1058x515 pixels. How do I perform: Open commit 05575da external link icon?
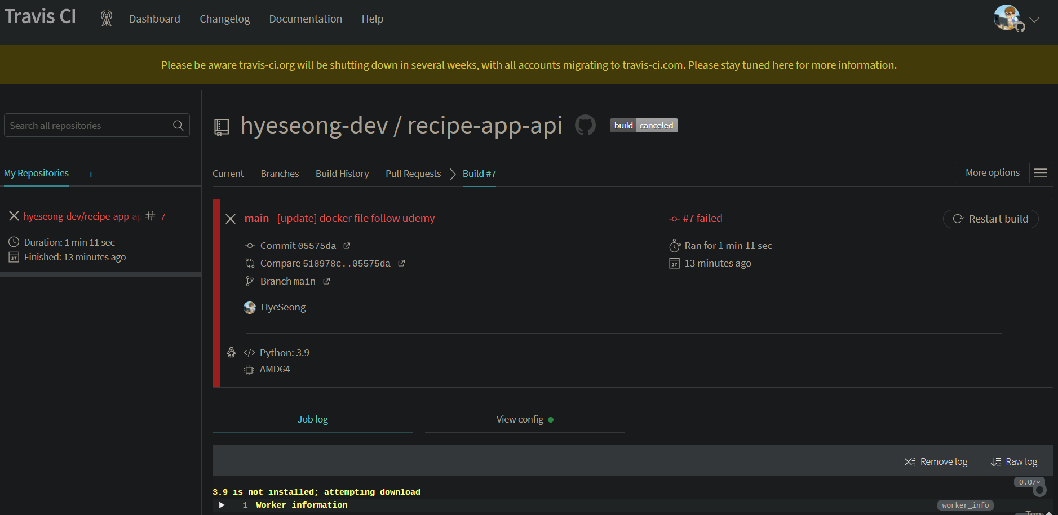pos(347,246)
